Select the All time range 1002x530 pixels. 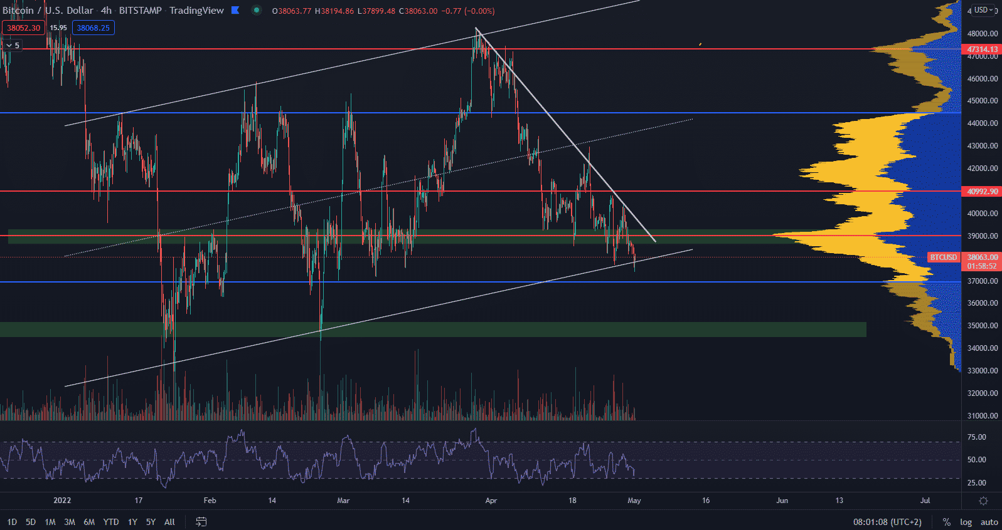[169, 522]
